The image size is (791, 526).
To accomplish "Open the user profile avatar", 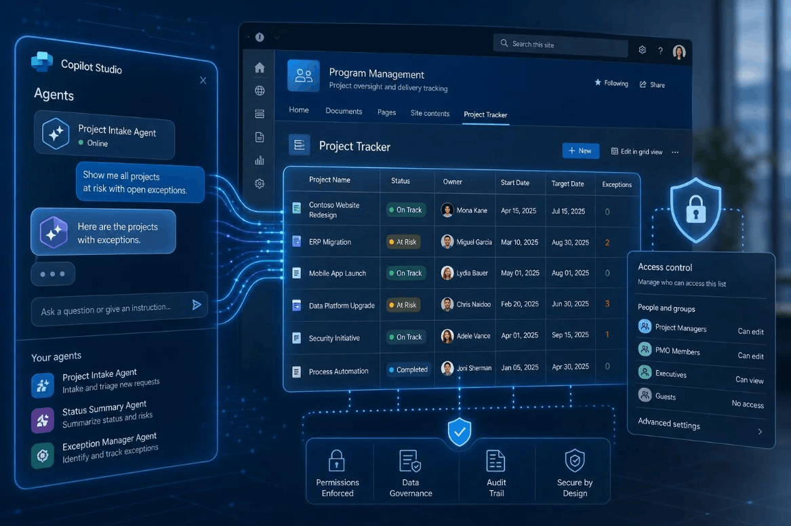I will point(679,52).
